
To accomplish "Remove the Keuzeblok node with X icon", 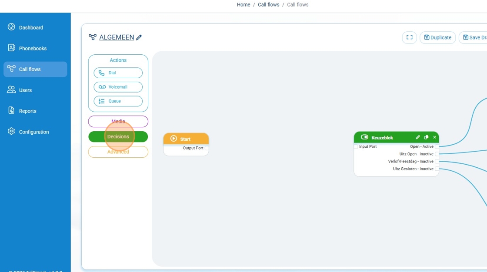I will pyautogui.click(x=434, y=137).
